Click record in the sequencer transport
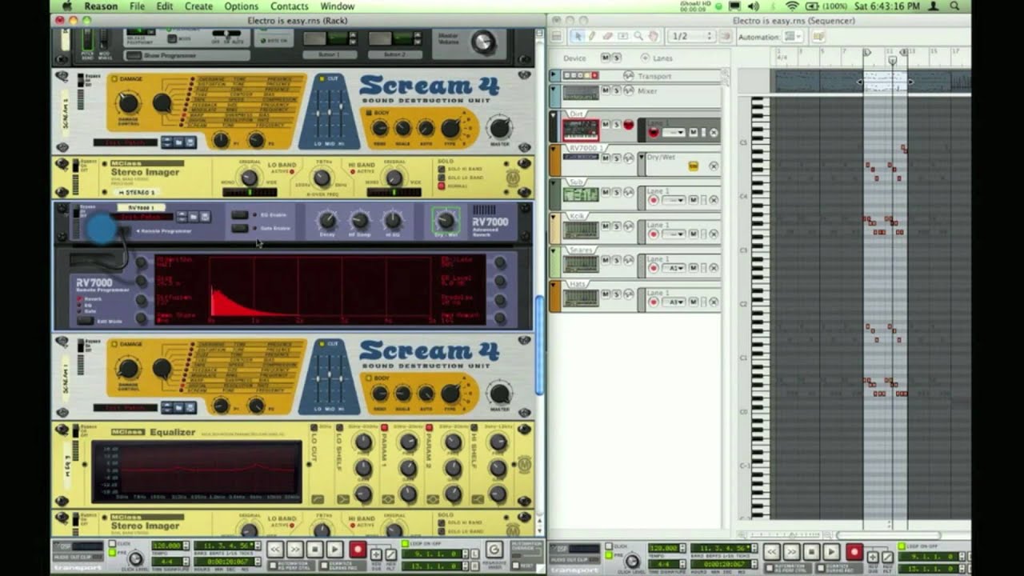 click(x=854, y=552)
